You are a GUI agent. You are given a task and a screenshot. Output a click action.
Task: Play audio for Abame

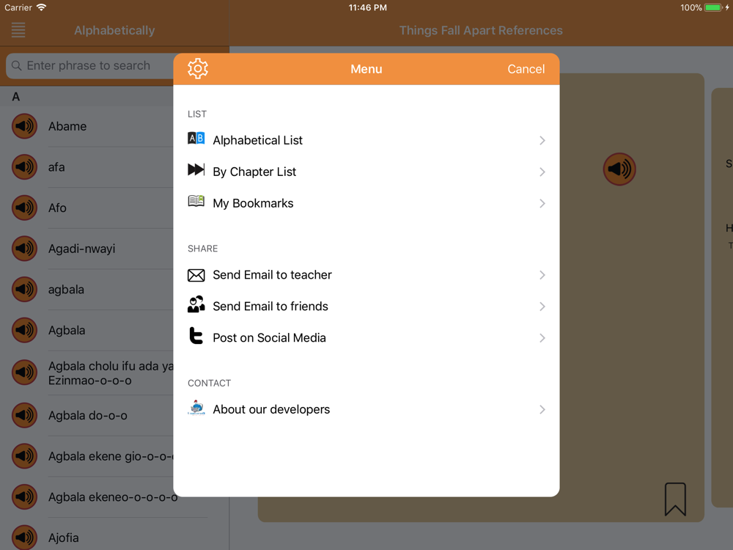tap(24, 126)
